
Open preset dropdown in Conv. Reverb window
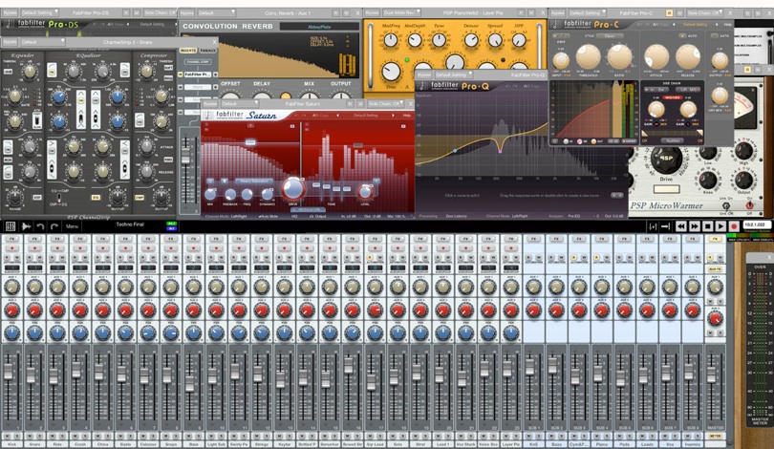216,12
